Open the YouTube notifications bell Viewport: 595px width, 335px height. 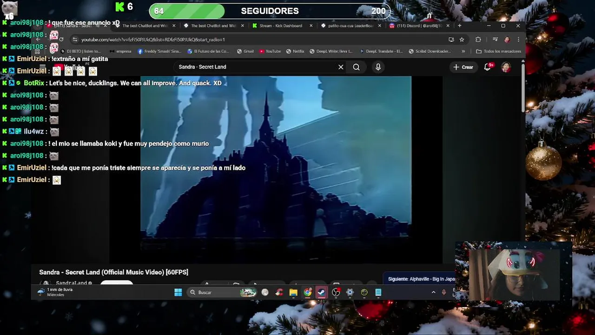click(x=488, y=67)
